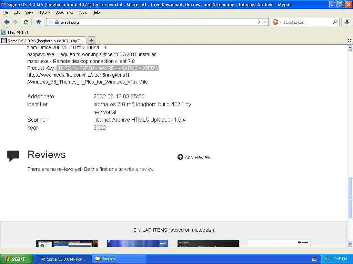353x264 pixels.
Task: Select the Sigma OS 3.0 M6 tab
Action: pos(43,41)
